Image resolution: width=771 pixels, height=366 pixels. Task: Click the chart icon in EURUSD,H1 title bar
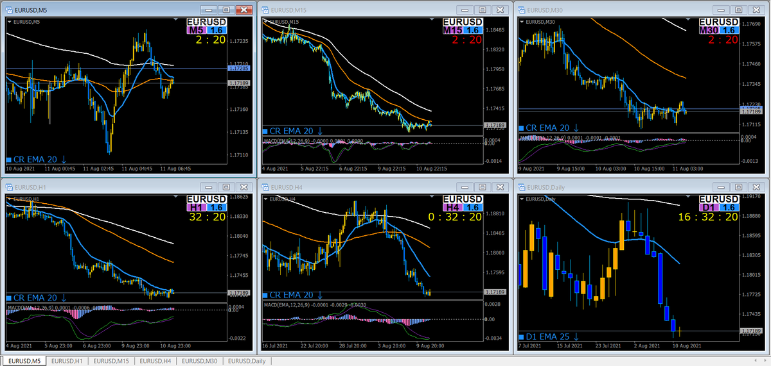[9, 187]
